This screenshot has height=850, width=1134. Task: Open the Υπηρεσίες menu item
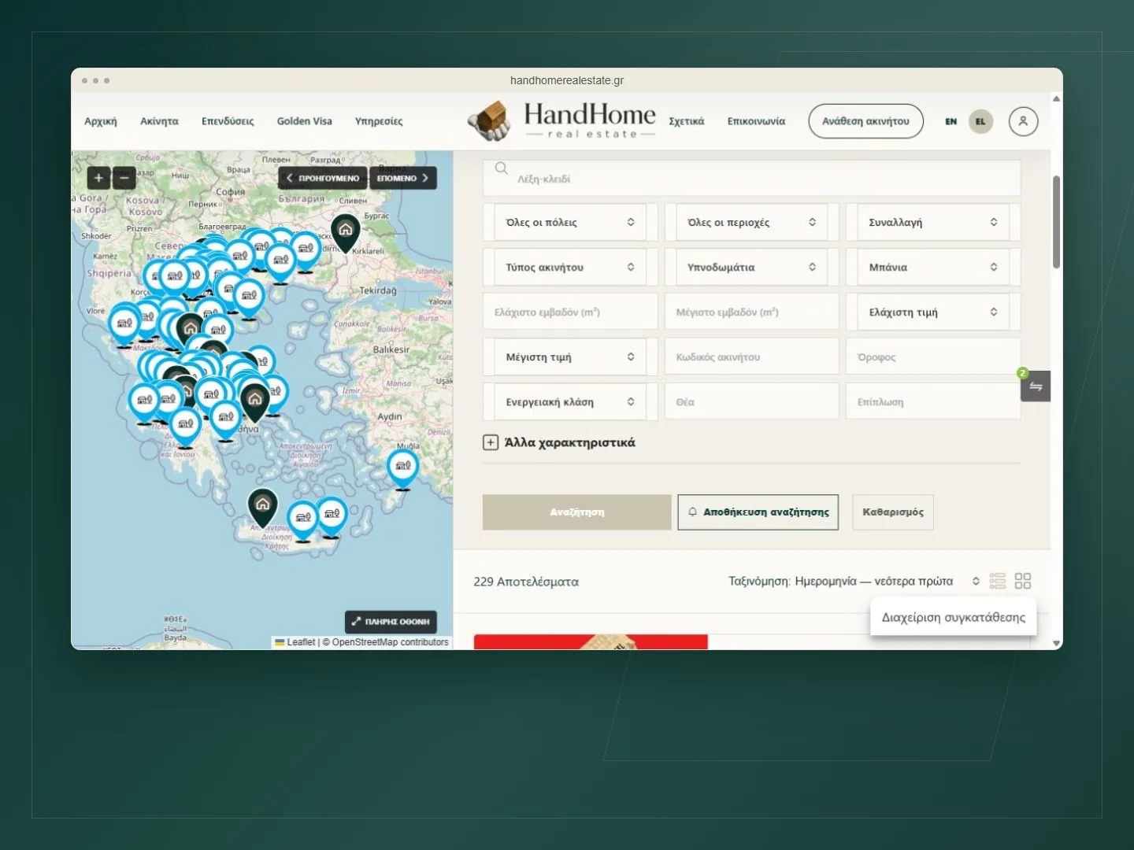click(x=379, y=121)
